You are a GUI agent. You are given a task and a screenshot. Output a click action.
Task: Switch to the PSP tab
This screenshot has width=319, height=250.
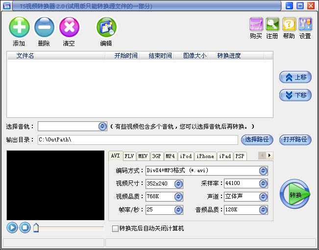coord(240,156)
